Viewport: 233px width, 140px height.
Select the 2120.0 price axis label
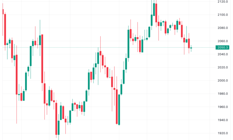coord(223,1)
